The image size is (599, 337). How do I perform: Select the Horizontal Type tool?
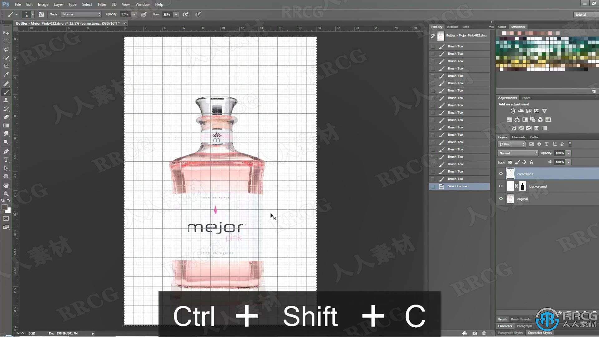click(x=6, y=159)
